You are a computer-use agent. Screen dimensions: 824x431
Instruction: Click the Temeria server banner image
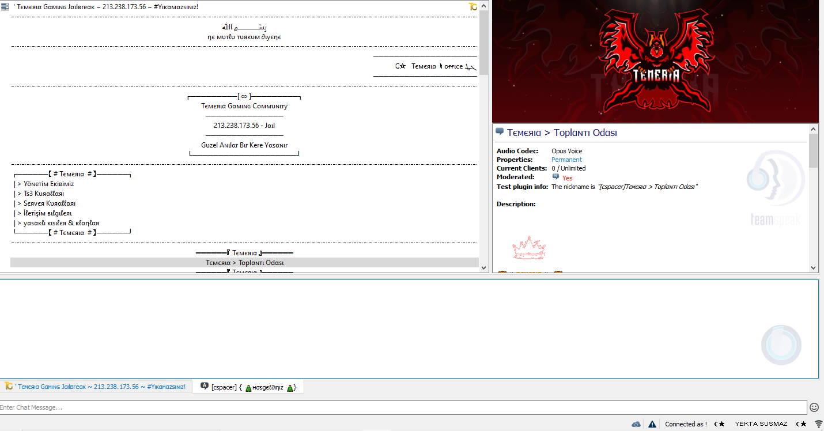tap(655, 61)
